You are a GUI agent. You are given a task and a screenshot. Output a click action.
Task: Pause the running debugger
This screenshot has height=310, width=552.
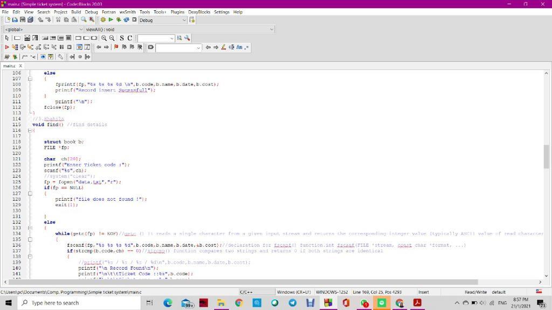pos(61,47)
